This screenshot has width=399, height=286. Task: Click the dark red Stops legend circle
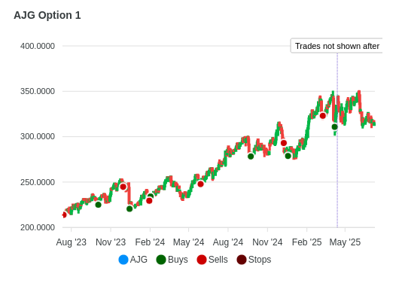242,260
